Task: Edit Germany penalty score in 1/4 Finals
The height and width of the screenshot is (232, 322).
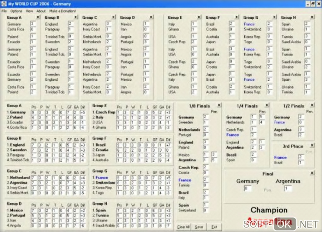Action: (262, 117)
